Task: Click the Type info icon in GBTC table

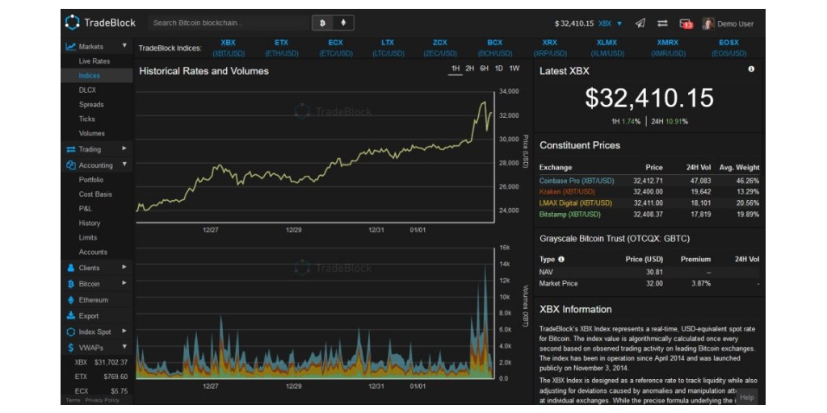Action: pyautogui.click(x=561, y=259)
